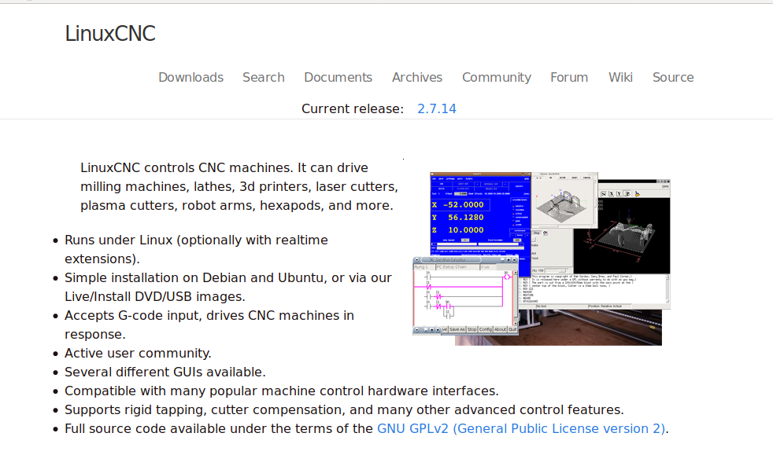Open the Search menu item
773x455 pixels.
263,77
